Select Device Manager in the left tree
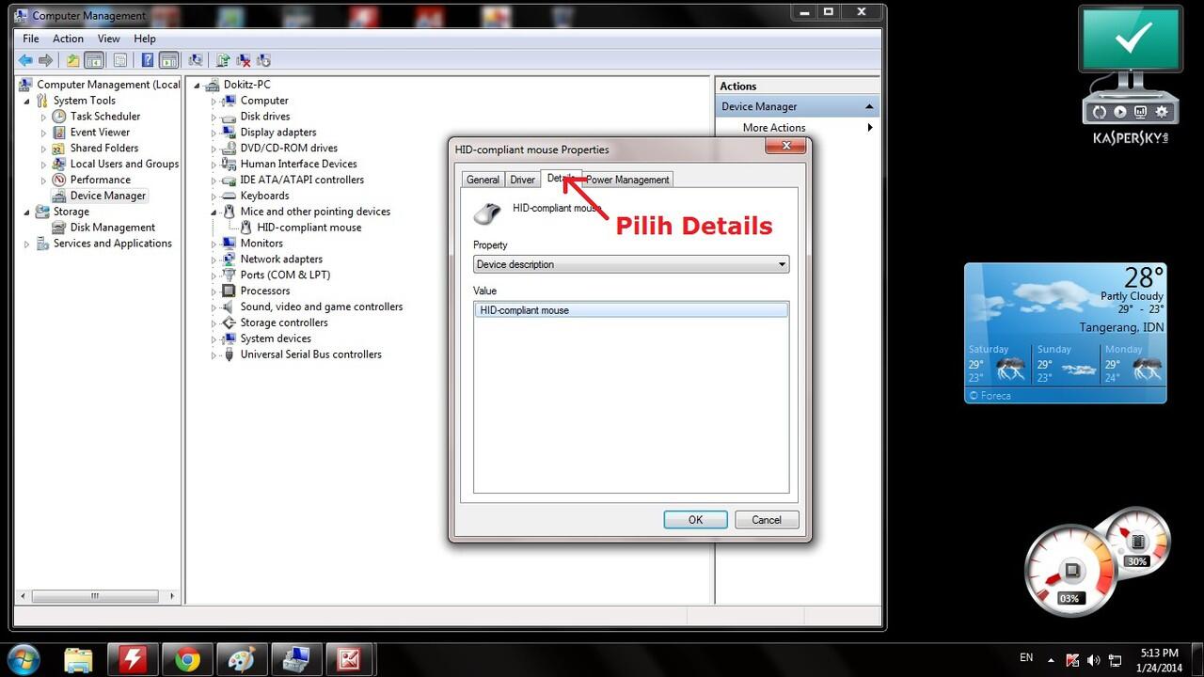This screenshot has height=677, width=1204. tap(108, 196)
